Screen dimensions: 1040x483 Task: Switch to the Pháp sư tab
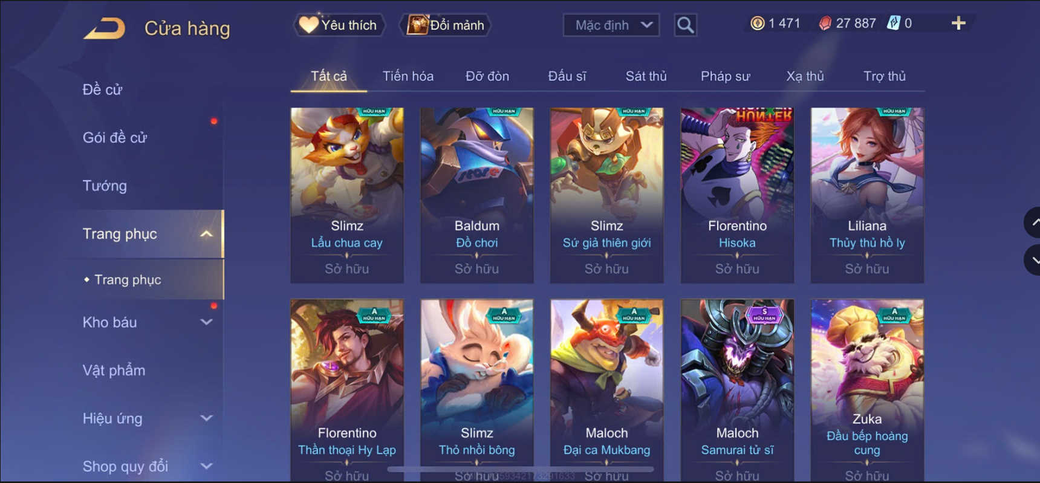725,76
